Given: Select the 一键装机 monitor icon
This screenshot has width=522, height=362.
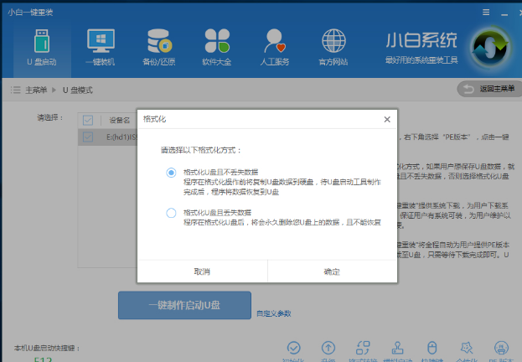Looking at the screenshot, I should (100, 46).
